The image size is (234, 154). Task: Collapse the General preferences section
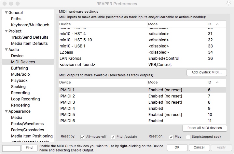(6, 13)
